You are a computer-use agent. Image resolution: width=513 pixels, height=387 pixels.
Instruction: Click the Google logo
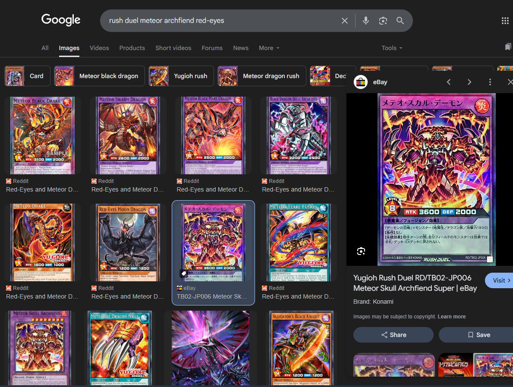coord(61,20)
